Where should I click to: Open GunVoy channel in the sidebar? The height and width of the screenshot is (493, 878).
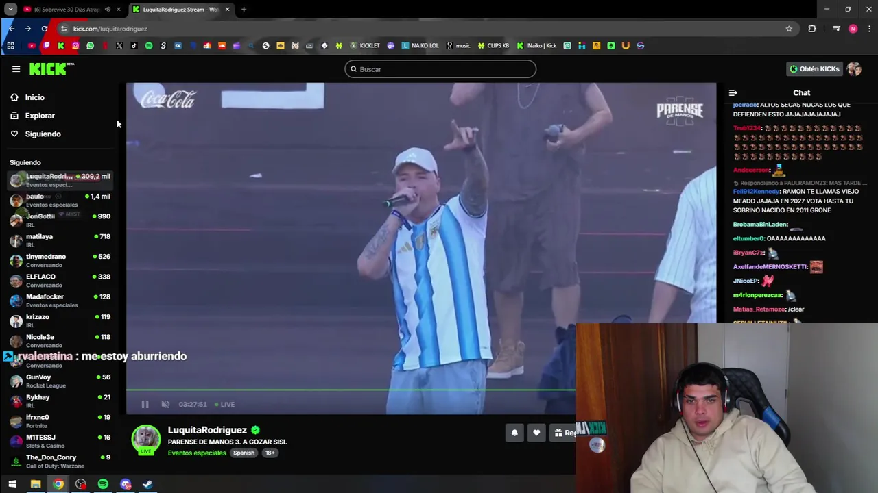coord(60,381)
